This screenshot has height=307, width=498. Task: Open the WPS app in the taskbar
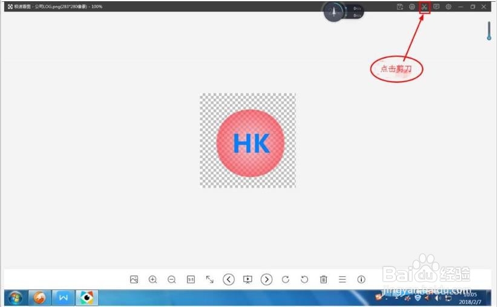click(63, 298)
